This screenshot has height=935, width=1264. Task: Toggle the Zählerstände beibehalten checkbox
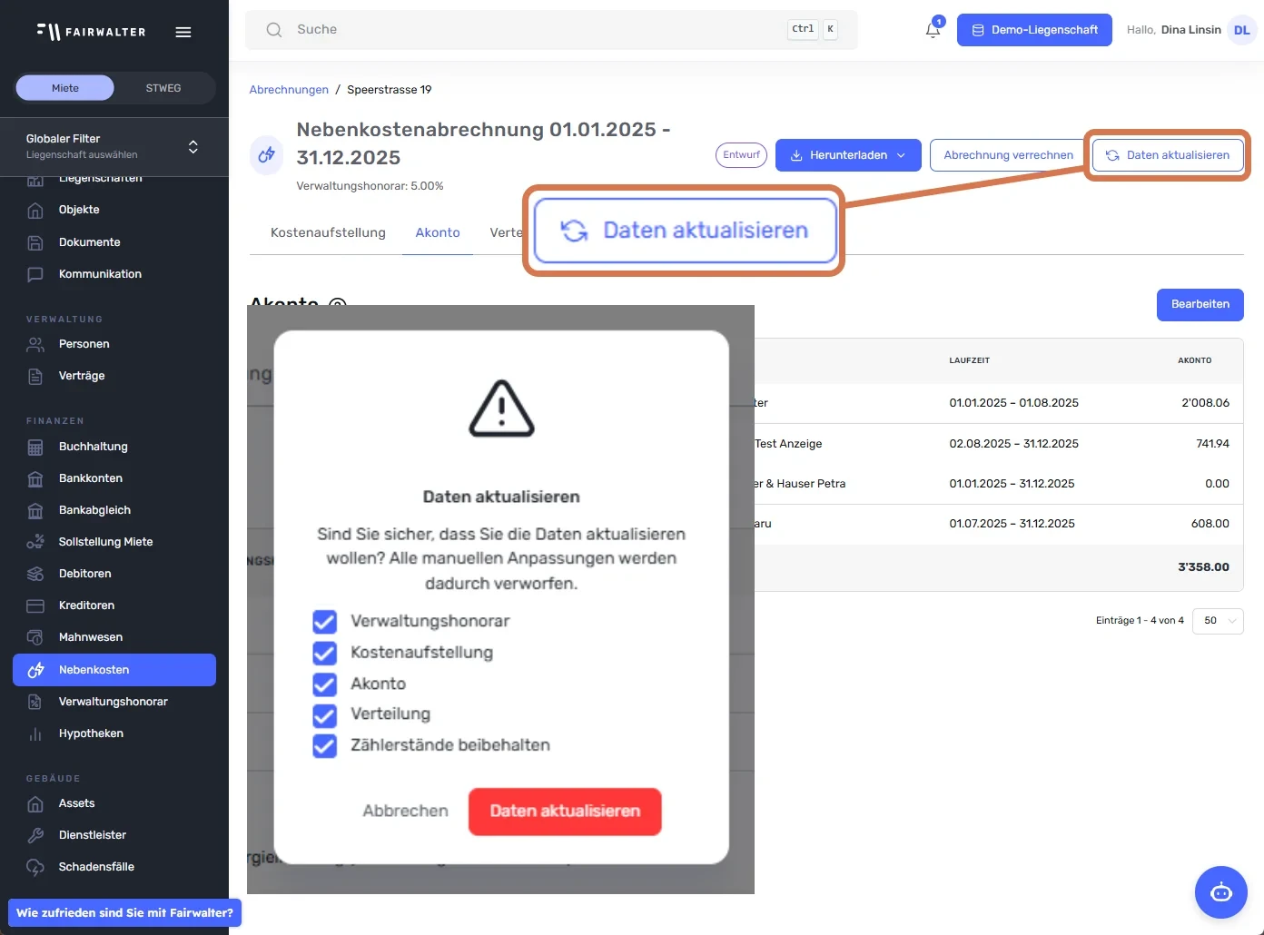pos(324,745)
